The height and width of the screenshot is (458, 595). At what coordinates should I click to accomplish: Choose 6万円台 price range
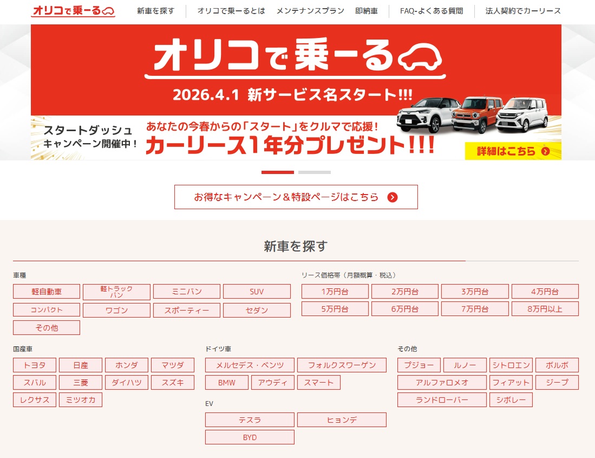coord(405,309)
